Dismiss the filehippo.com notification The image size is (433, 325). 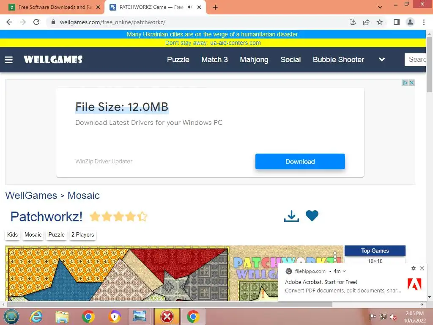(422, 268)
